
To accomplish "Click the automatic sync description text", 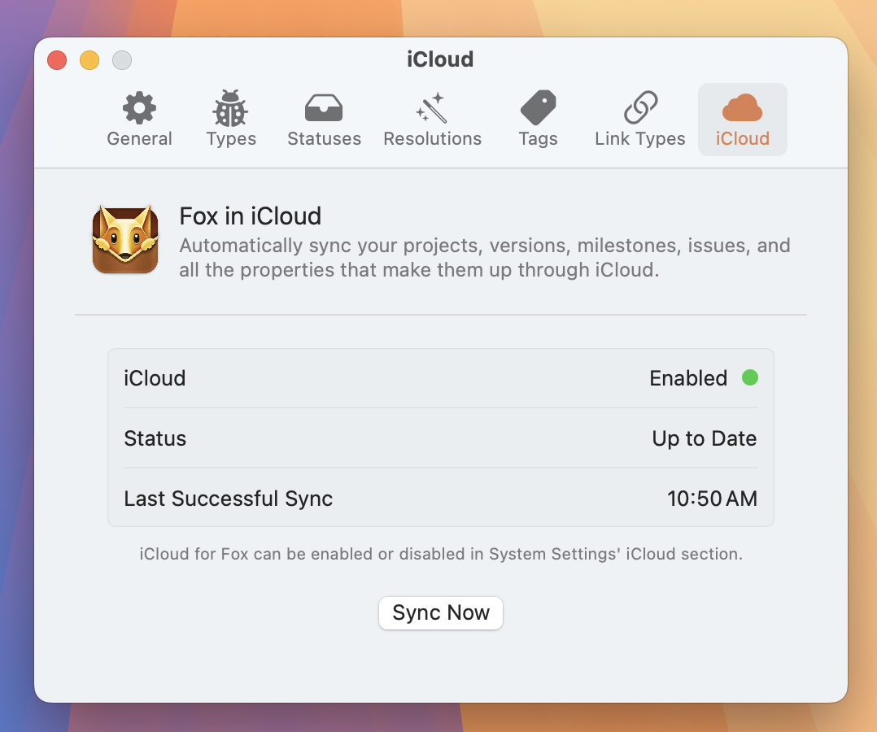I will [484, 258].
